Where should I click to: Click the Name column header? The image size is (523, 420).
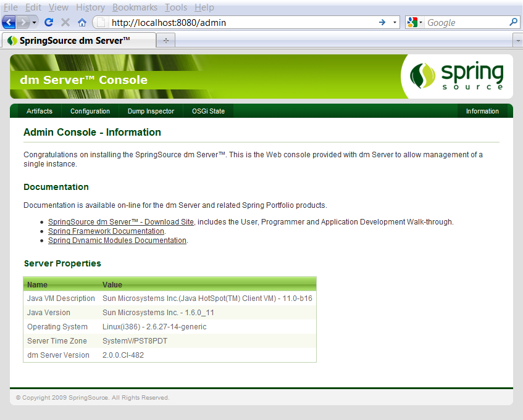pos(37,285)
